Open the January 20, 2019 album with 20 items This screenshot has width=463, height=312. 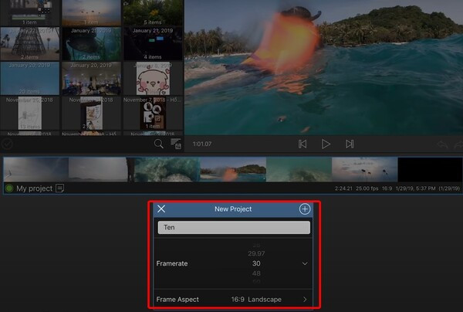click(x=30, y=79)
